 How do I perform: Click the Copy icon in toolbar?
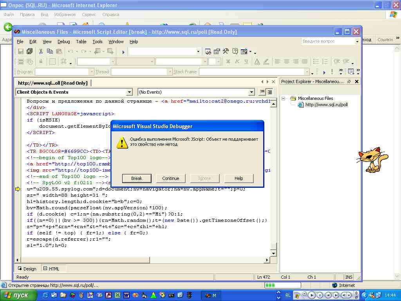[x=50, y=51]
